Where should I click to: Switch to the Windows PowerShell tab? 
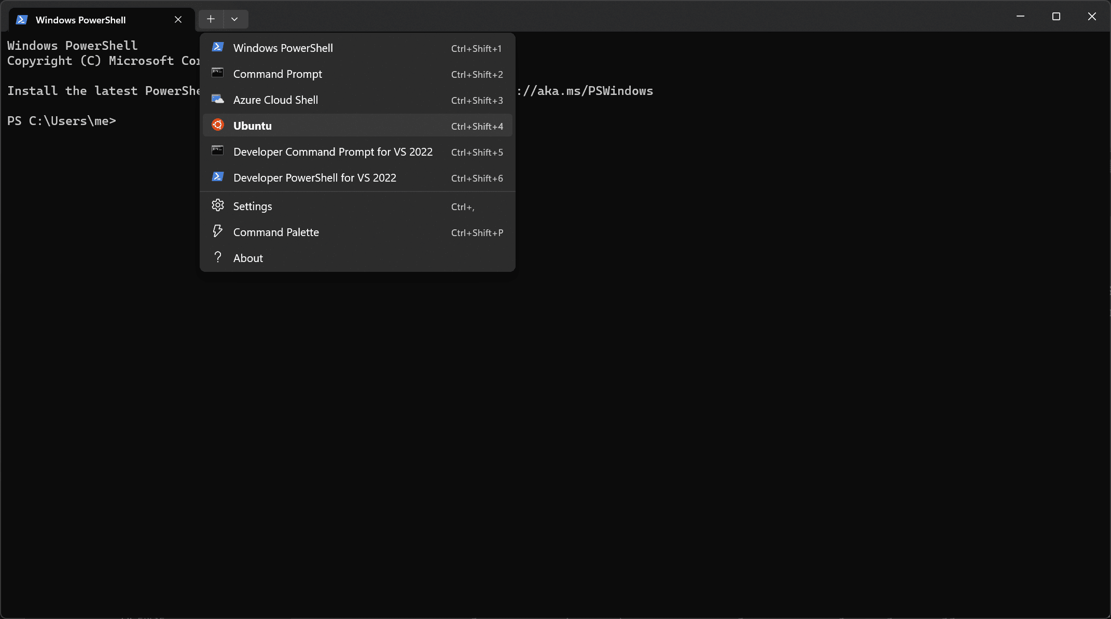coord(102,20)
